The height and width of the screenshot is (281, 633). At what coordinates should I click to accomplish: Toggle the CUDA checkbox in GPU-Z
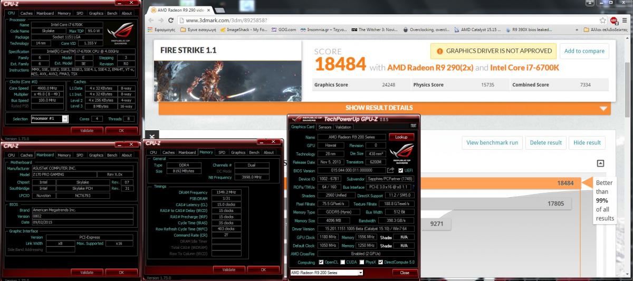point(343,262)
